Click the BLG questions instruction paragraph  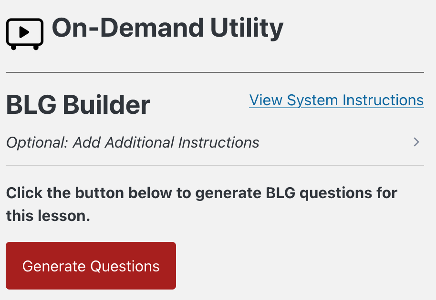(201, 204)
